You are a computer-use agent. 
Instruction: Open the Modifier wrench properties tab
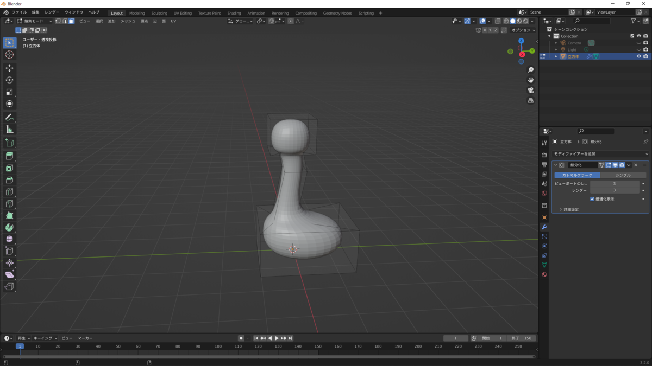pyautogui.click(x=544, y=227)
